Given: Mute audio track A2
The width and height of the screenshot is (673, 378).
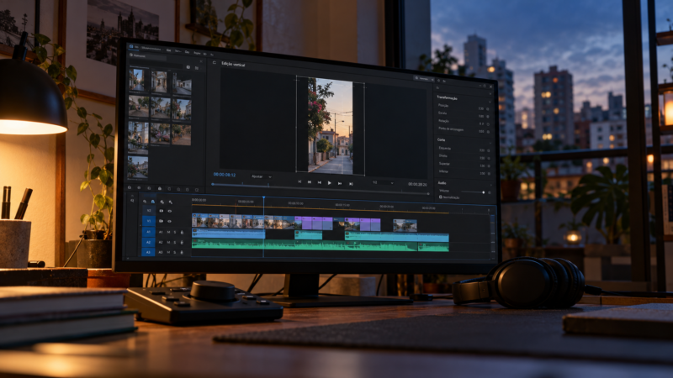Looking at the screenshot, I should click(x=169, y=242).
